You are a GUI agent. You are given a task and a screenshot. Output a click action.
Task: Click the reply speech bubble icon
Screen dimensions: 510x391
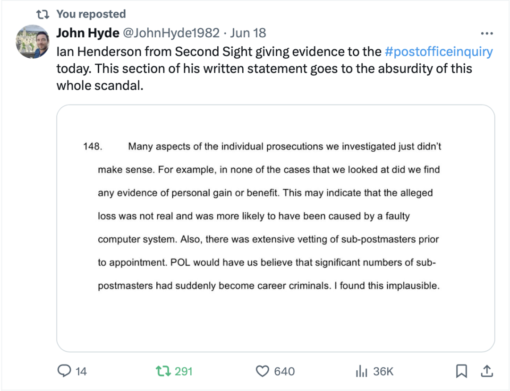[x=64, y=371]
